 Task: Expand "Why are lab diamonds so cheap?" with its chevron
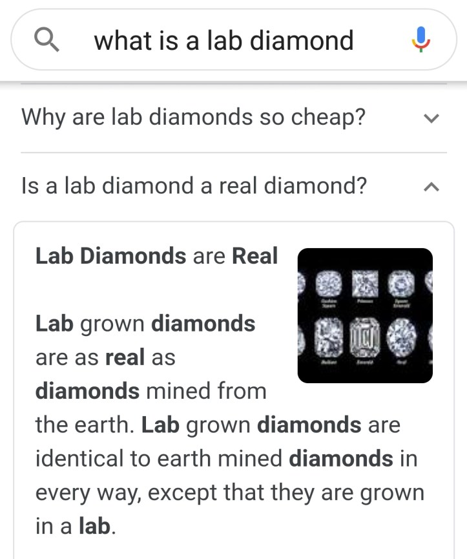pyautogui.click(x=431, y=118)
